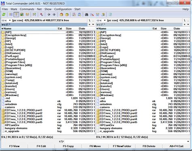192x151 pixels.
Task: Open the Net menu
Action: point(39,9)
